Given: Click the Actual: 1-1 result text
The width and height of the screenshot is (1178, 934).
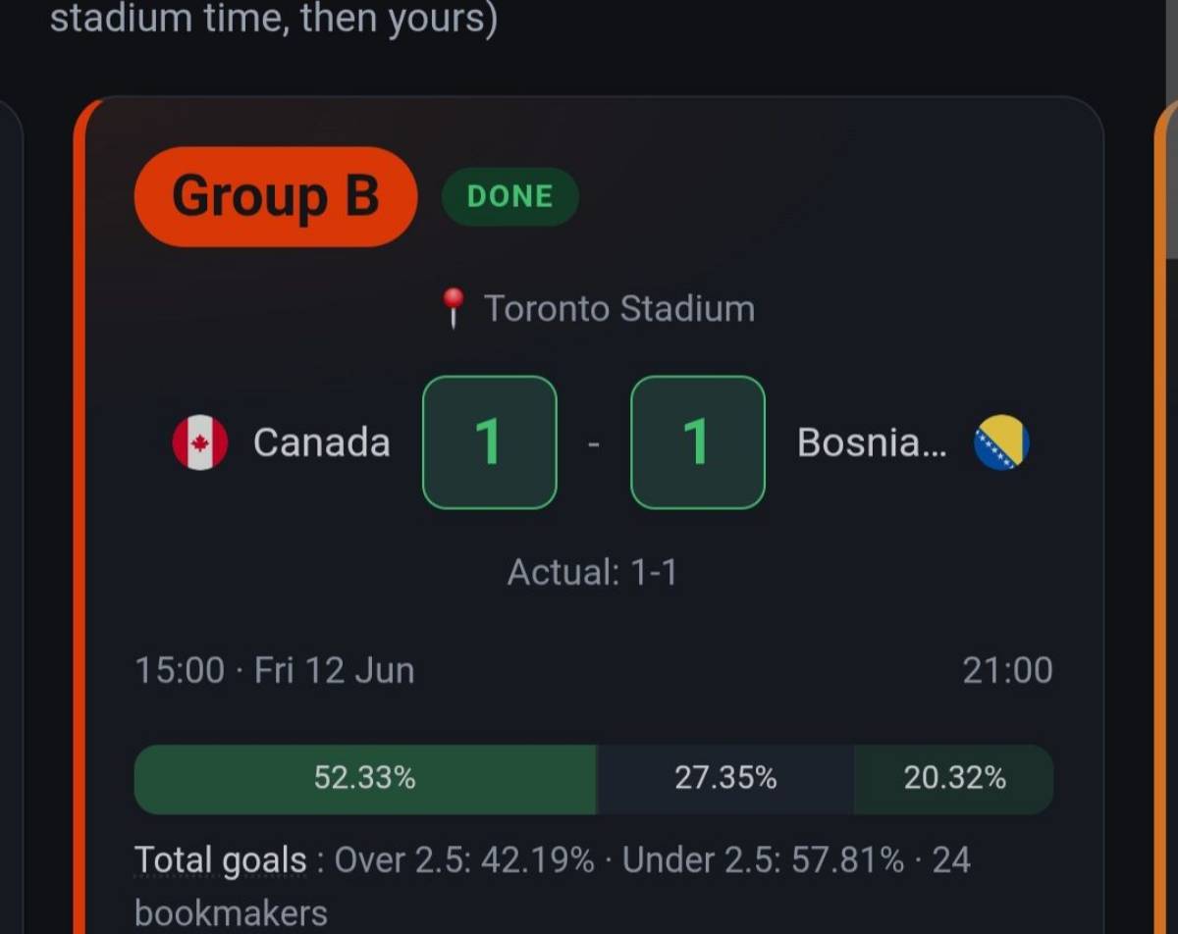Looking at the screenshot, I should click(x=592, y=572).
